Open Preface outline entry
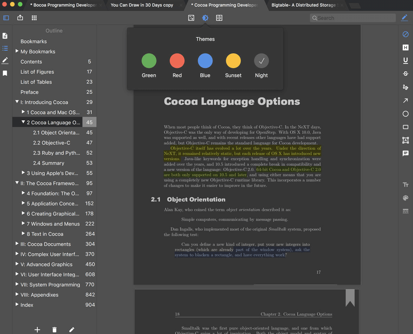The width and height of the screenshot is (413, 334). pyautogui.click(x=54, y=92)
